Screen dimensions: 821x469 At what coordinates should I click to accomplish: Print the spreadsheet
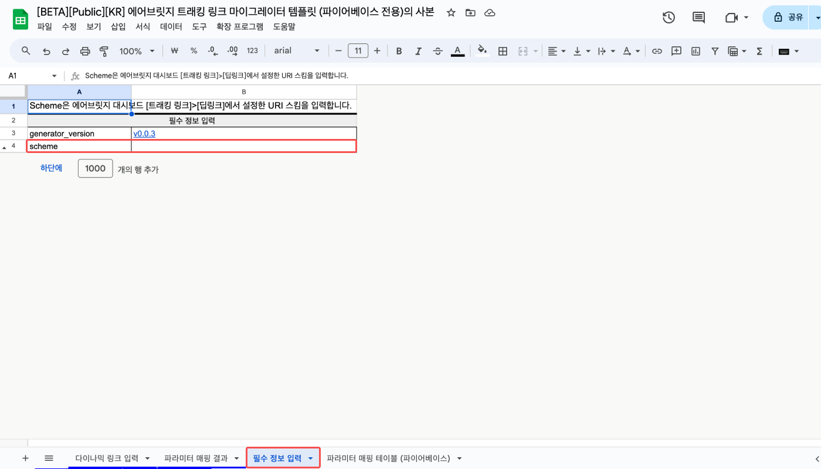click(x=85, y=51)
